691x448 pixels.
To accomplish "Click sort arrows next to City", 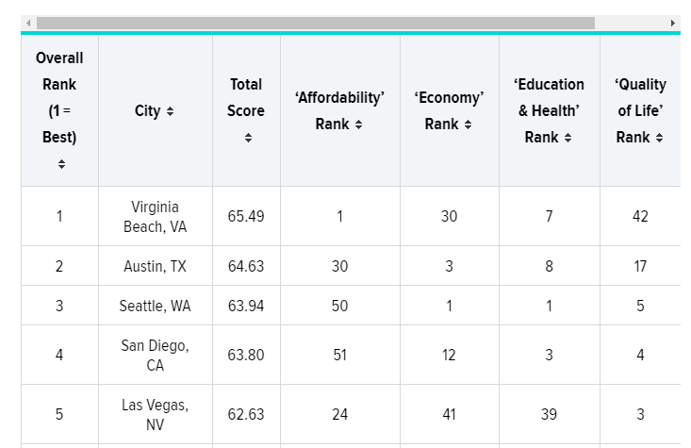I will pyautogui.click(x=170, y=112).
